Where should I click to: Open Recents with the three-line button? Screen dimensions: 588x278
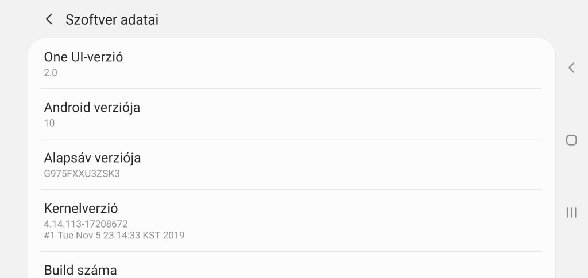coord(571,213)
